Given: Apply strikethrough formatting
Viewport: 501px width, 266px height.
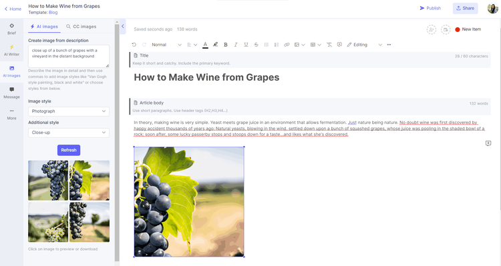Looking at the screenshot, I should click(x=257, y=45).
